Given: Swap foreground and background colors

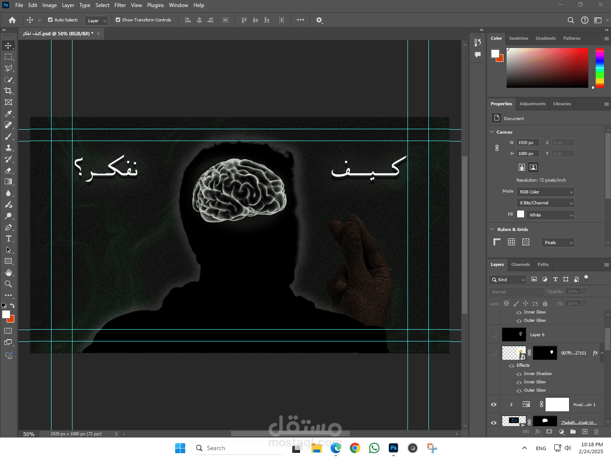Looking at the screenshot, I should tap(12, 306).
